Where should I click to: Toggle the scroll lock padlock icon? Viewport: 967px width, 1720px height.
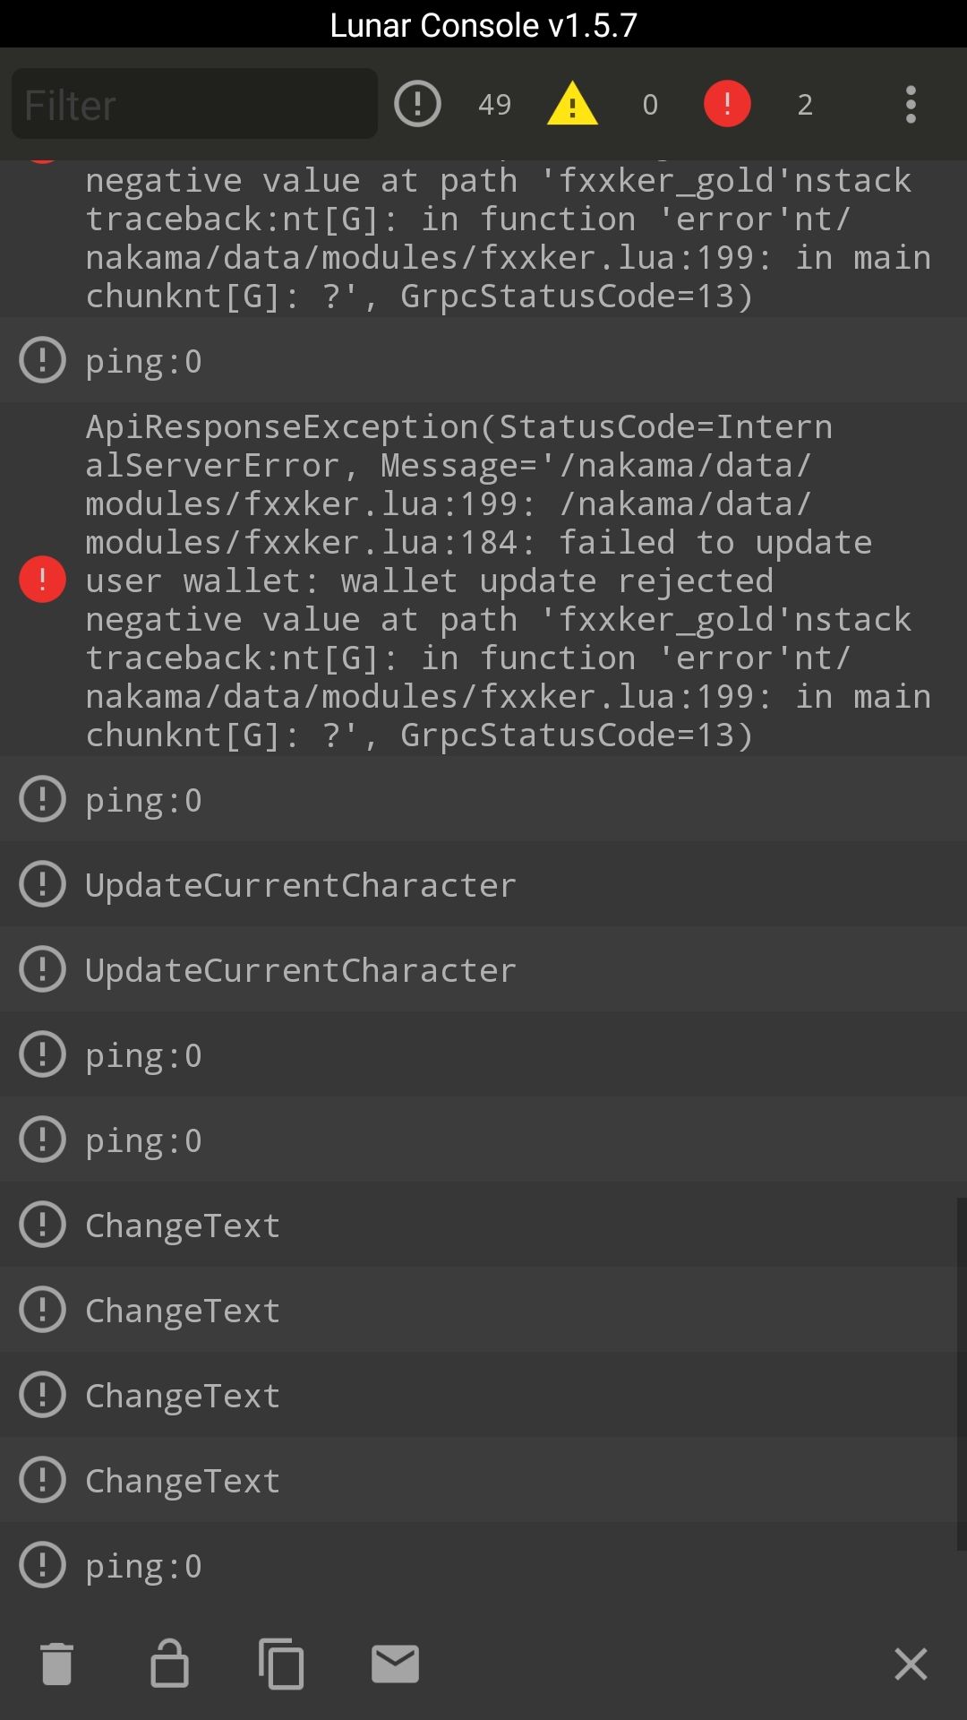[x=169, y=1664]
